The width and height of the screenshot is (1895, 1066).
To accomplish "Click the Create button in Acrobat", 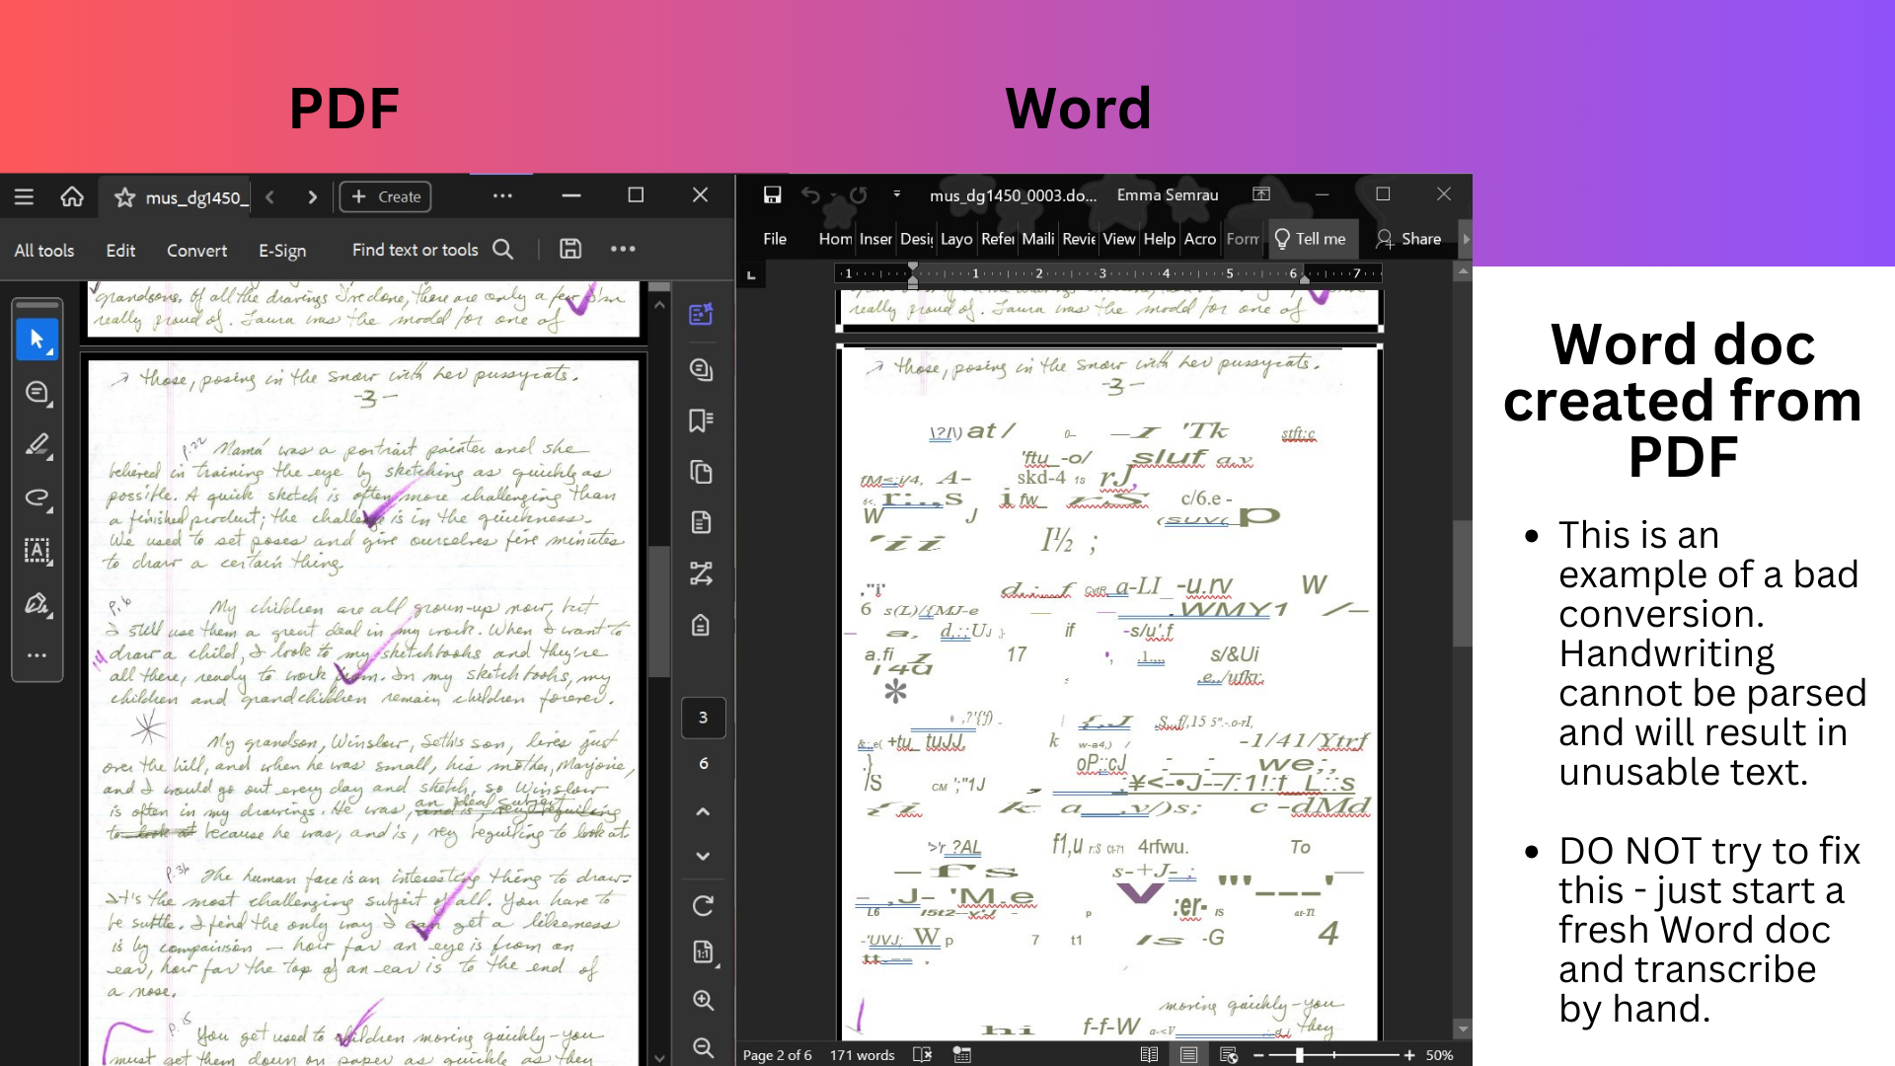I will point(386,196).
